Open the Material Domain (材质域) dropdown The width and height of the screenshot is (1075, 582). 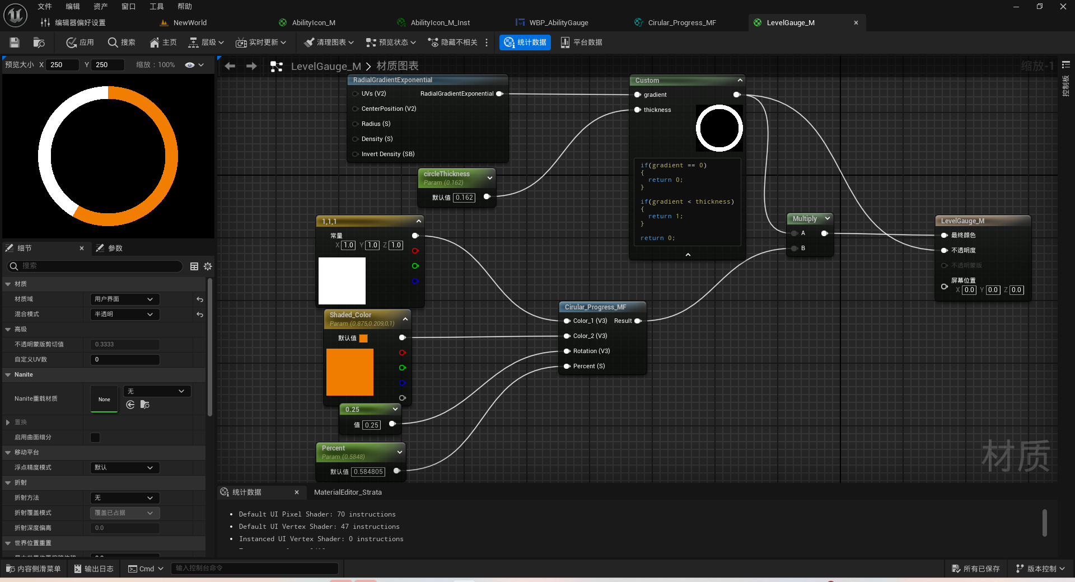[125, 299]
